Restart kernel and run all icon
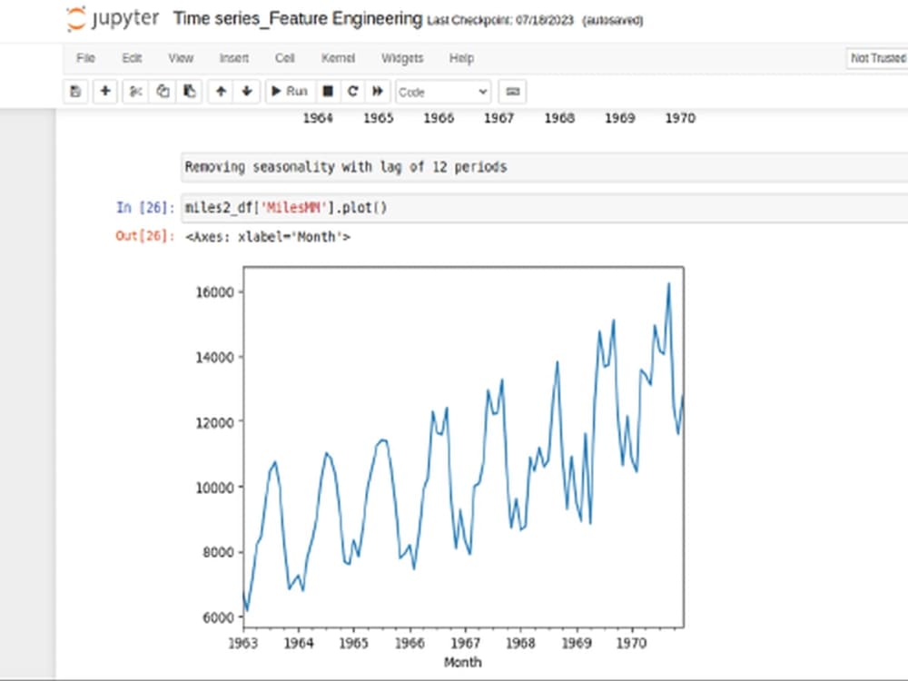Screen dimensions: 908x681 pyautogui.click(x=378, y=92)
